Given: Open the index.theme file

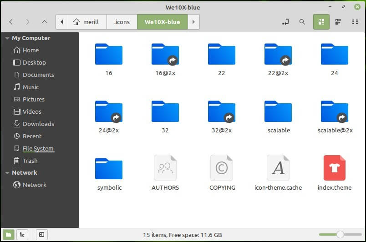Looking at the screenshot, I should pos(334,168).
